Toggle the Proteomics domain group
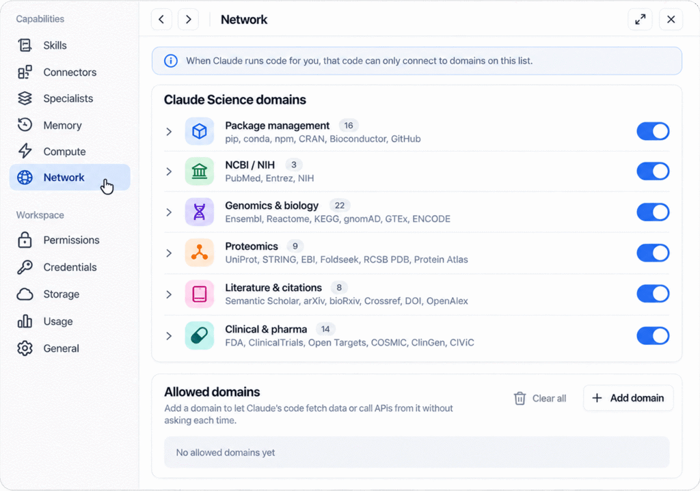Viewport: 700px width, 491px height. coord(653,253)
